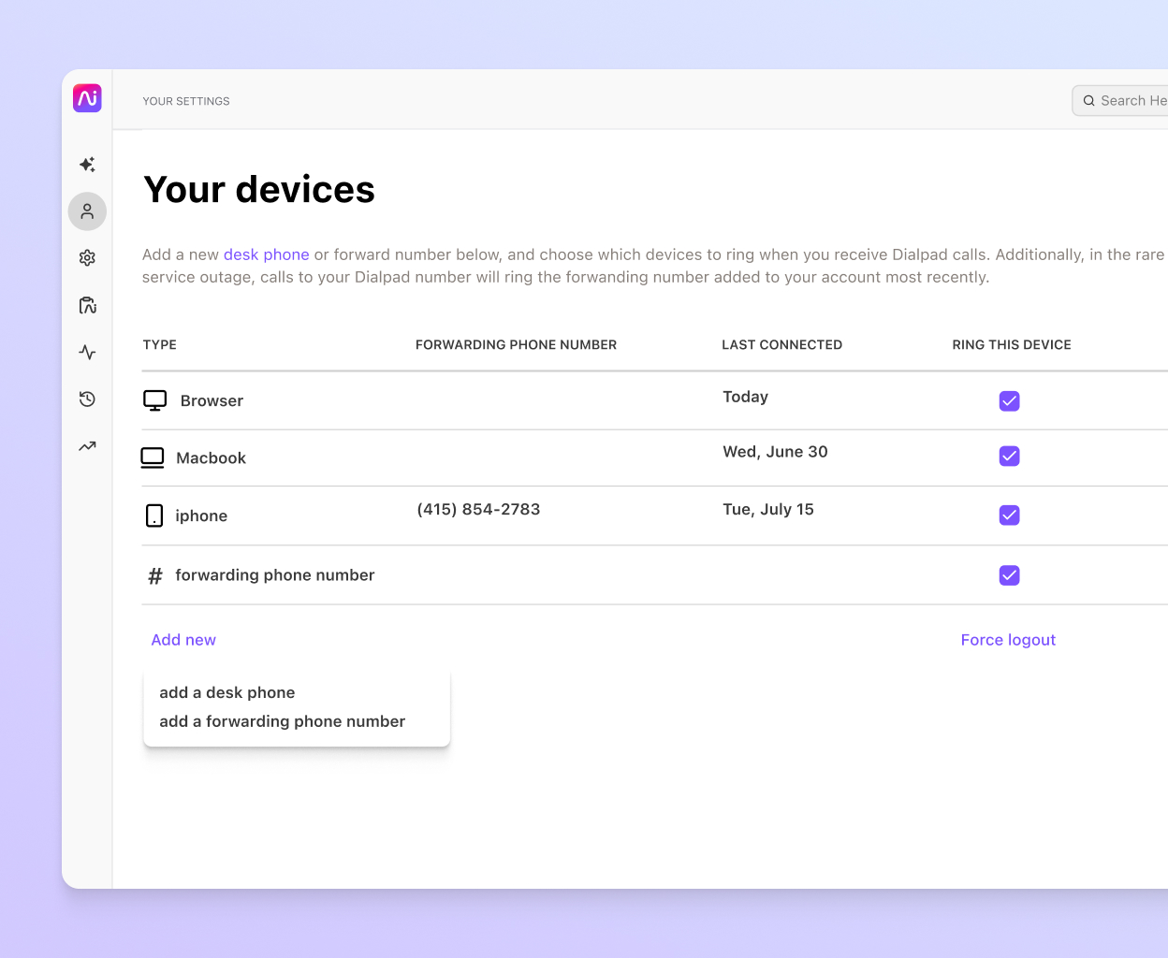Click the Browser monitor icon

[x=155, y=399]
